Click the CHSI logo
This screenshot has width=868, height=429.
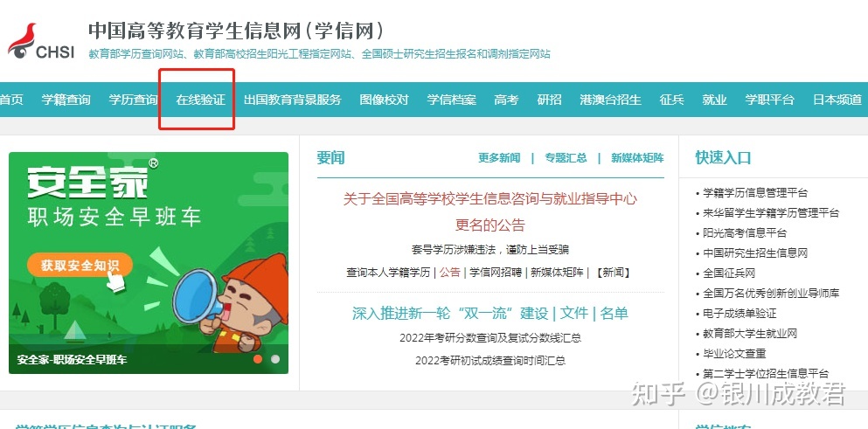[x=41, y=41]
